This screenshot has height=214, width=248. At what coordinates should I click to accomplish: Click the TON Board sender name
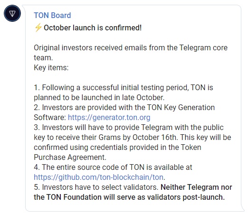(x=52, y=16)
